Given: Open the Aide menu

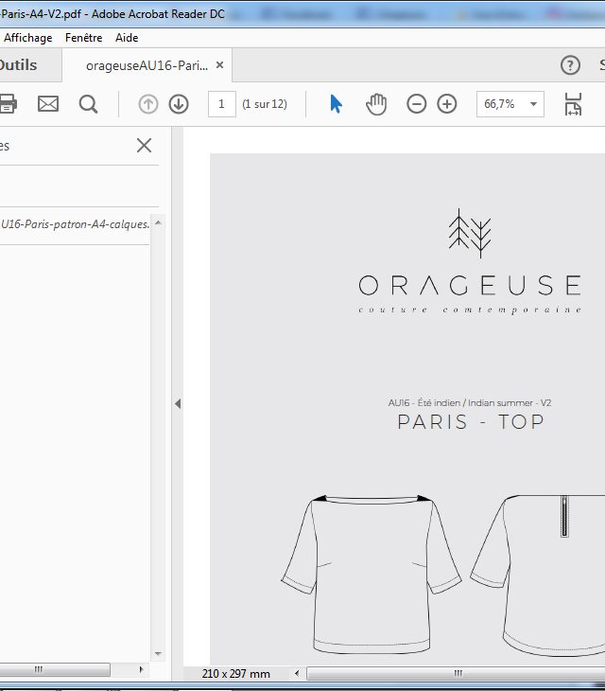Looking at the screenshot, I should pos(127,38).
